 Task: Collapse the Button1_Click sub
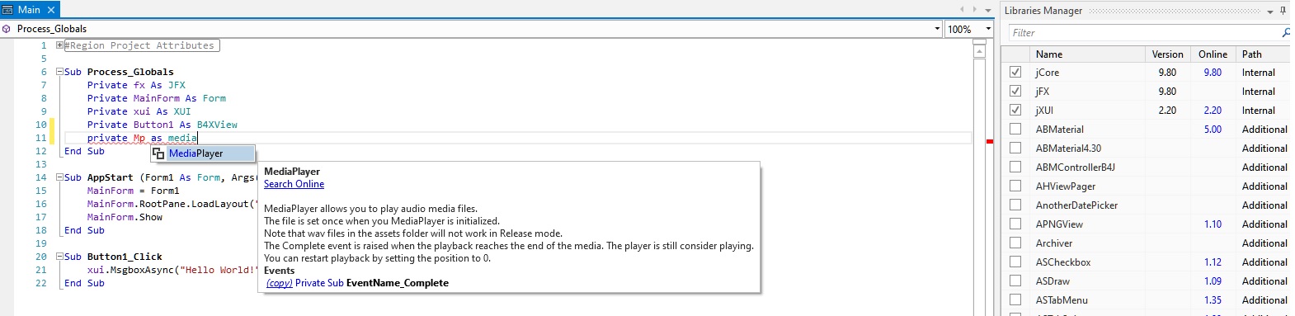(60, 257)
